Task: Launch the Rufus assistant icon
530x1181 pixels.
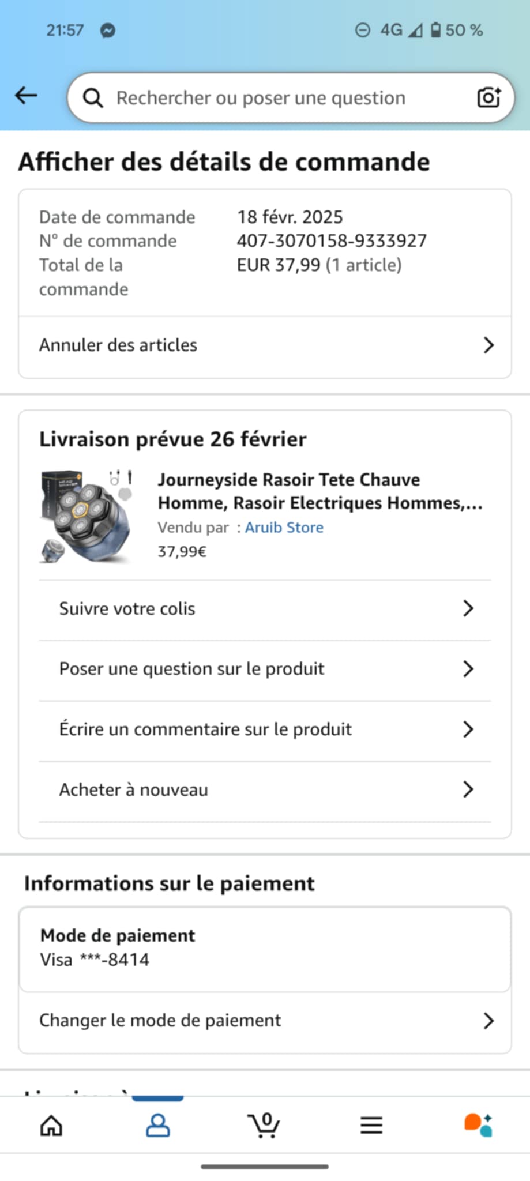Action: point(478,1125)
